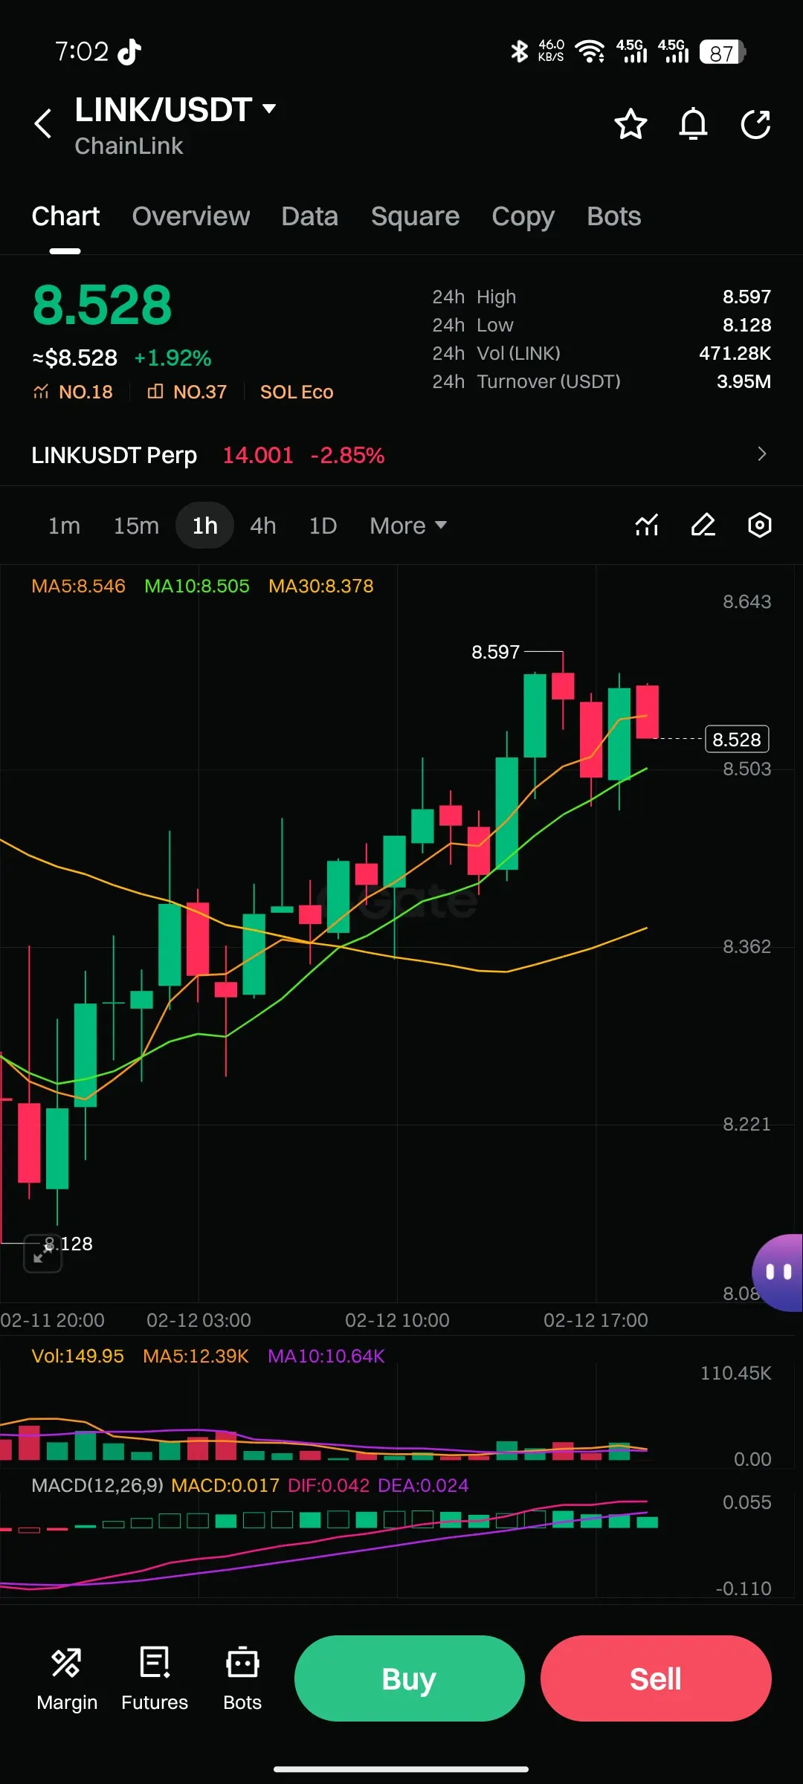Tap the MA5:8.546 indicator label
The height and width of the screenshot is (1784, 803).
78,586
